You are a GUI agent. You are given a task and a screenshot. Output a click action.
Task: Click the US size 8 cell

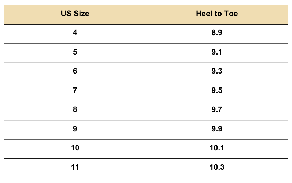pos(75,109)
